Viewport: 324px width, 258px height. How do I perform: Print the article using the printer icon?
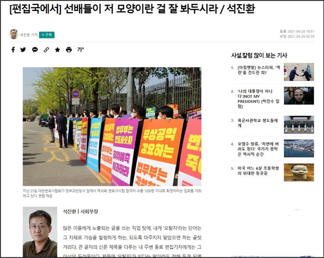[69, 50]
